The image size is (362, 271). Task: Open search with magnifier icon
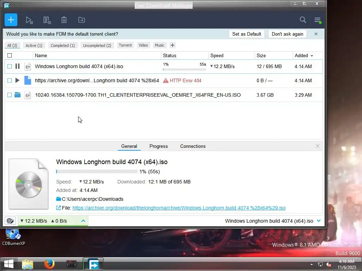coord(303,20)
